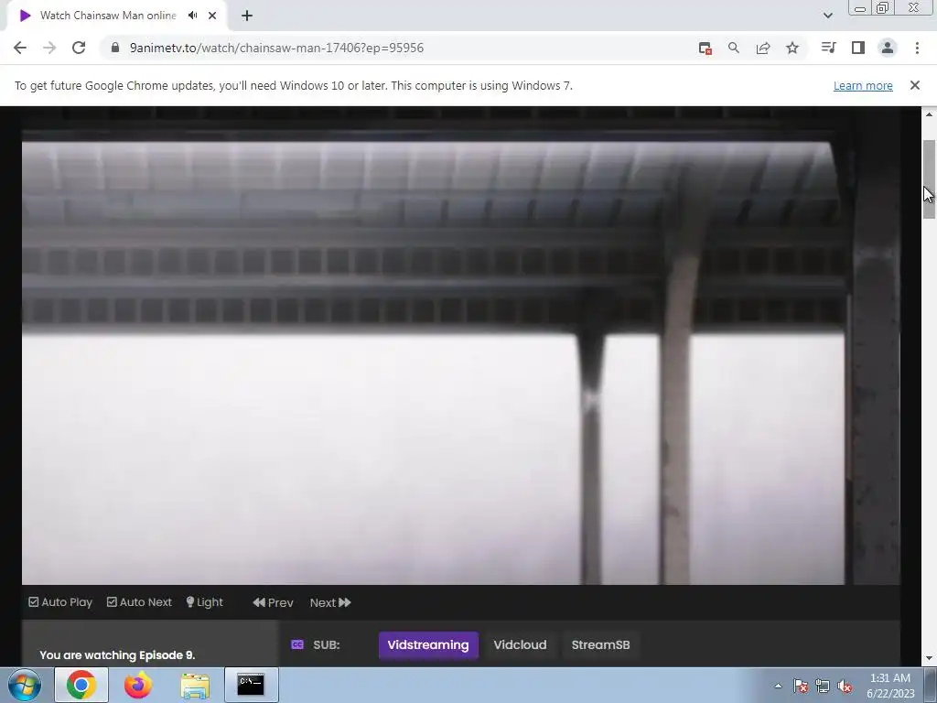Screen dimensions: 937x703
Task: Go back using browser back arrow
Action: pos(20,48)
